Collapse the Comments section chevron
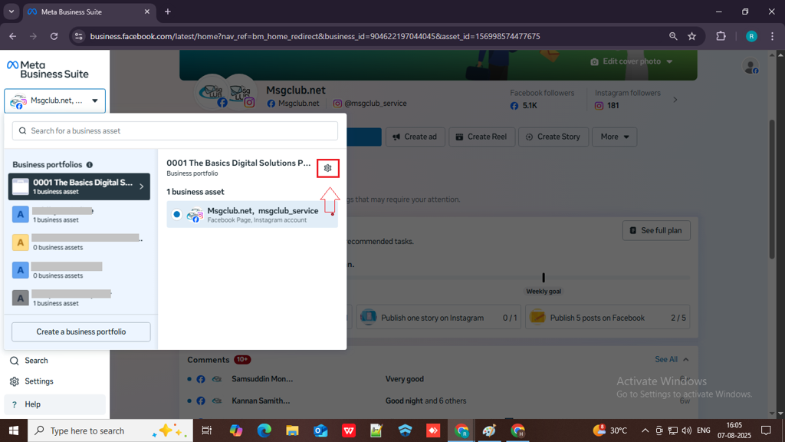 coord(686,360)
